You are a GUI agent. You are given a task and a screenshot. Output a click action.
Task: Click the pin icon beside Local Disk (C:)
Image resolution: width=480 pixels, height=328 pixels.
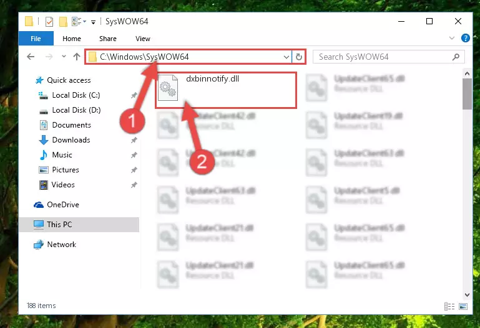click(134, 95)
